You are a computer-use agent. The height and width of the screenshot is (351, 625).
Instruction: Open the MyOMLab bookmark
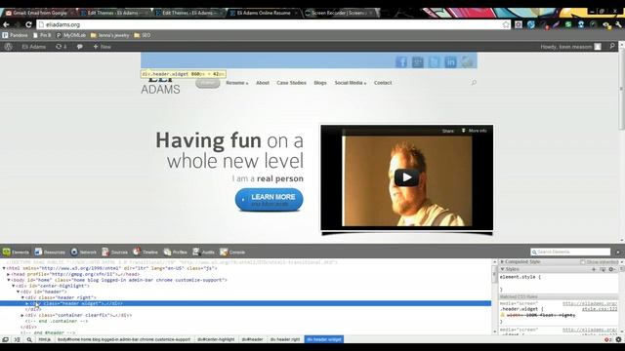click(71, 35)
